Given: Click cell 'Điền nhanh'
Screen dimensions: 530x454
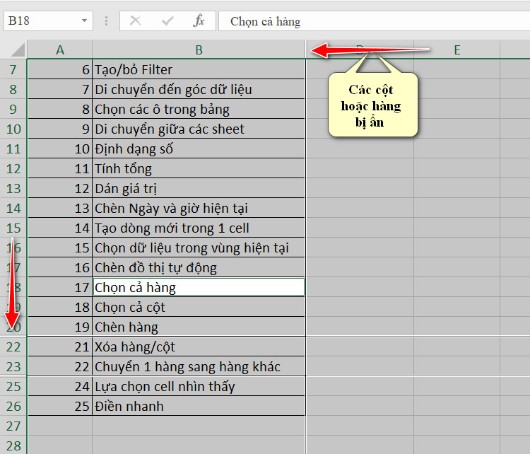Looking at the screenshot, I should pyautogui.click(x=199, y=406).
